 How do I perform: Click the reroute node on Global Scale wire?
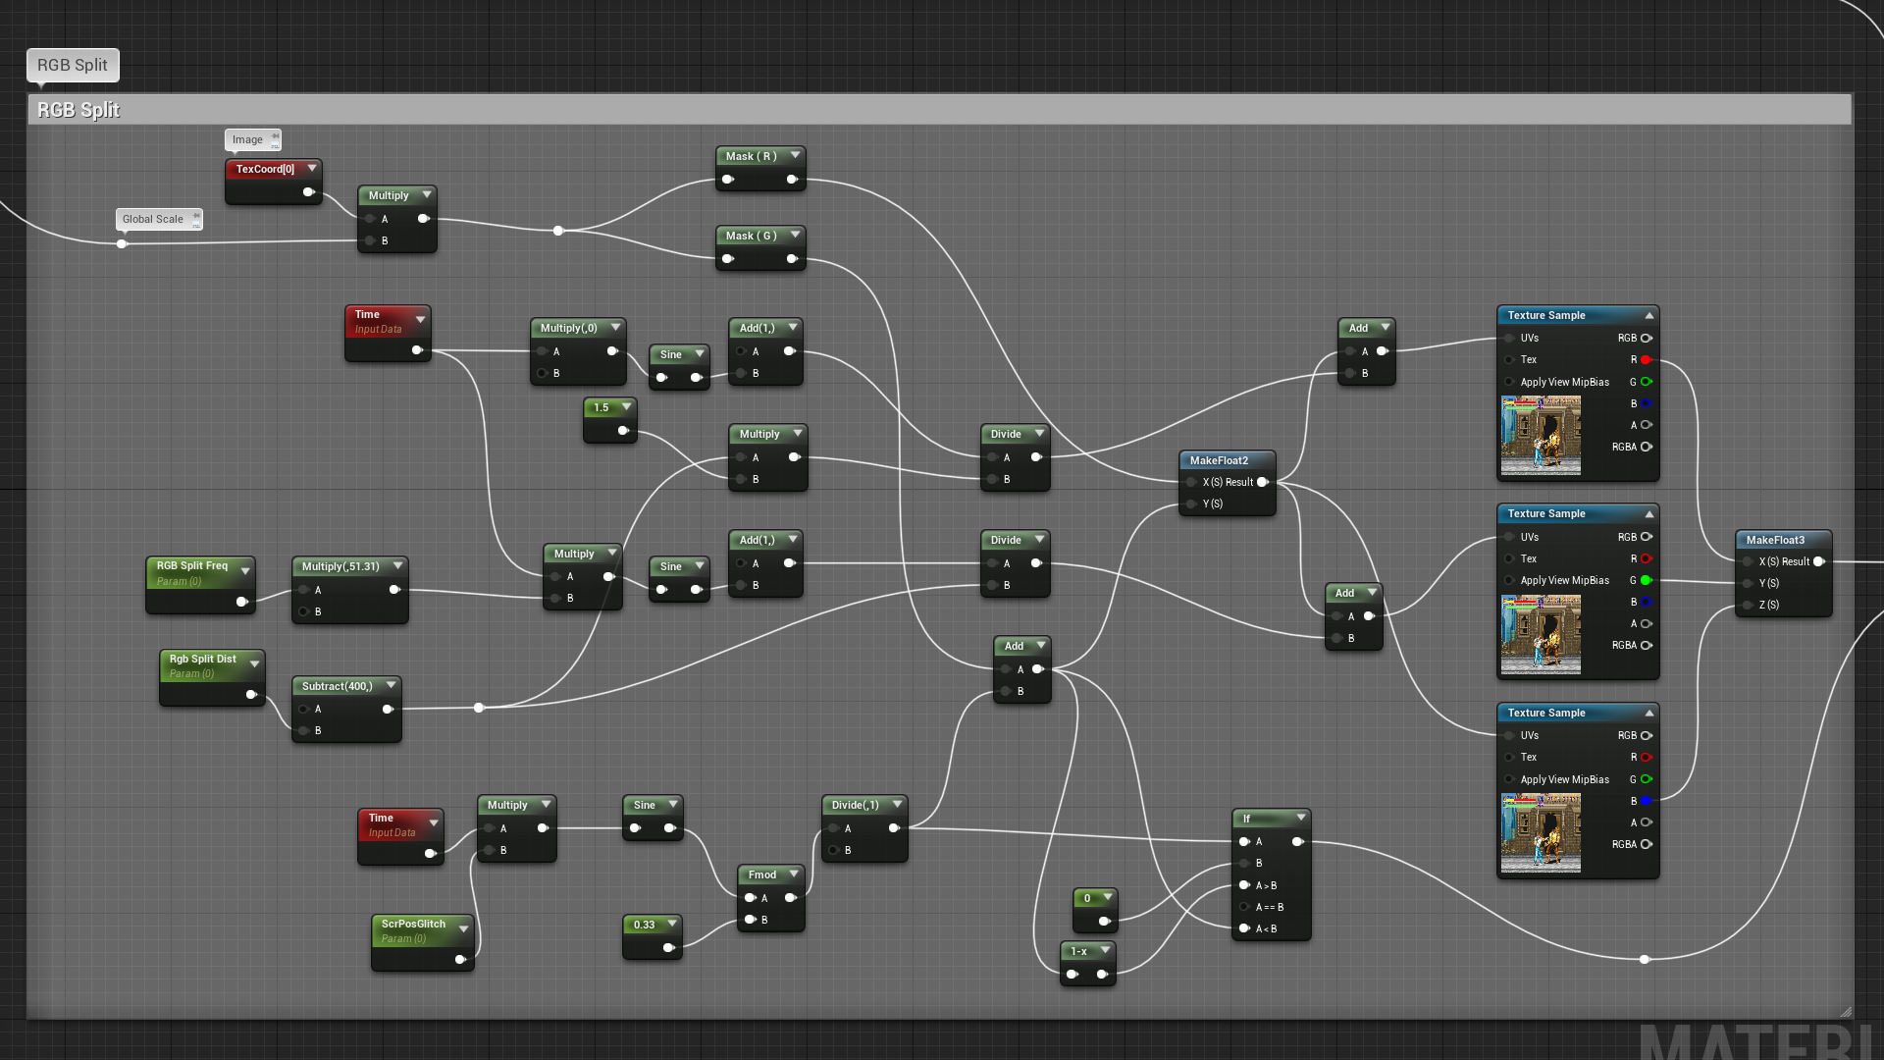pos(122,243)
